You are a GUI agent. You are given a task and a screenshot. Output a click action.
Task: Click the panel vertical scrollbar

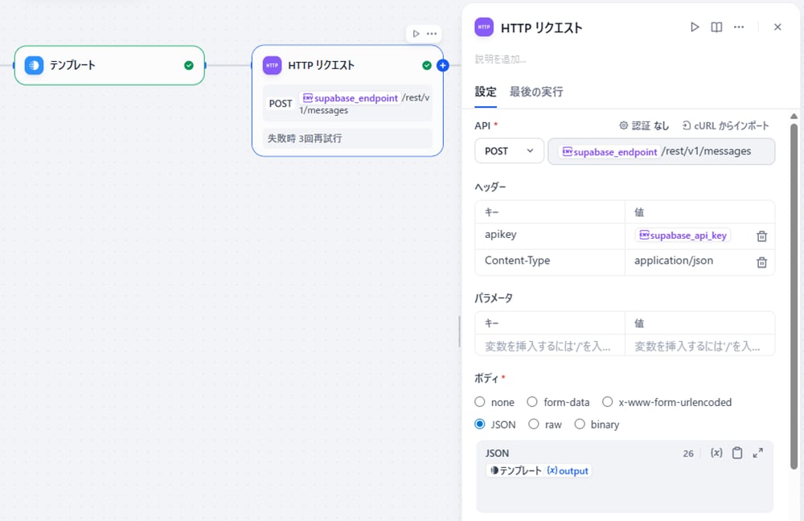point(794,297)
